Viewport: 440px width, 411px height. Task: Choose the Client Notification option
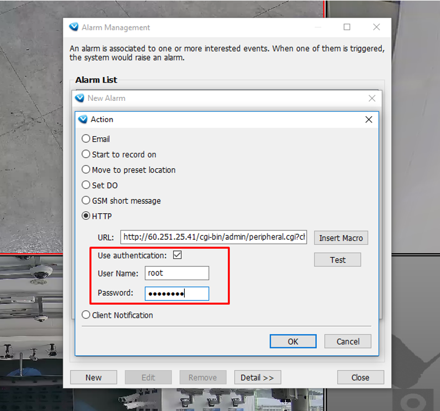(86, 315)
